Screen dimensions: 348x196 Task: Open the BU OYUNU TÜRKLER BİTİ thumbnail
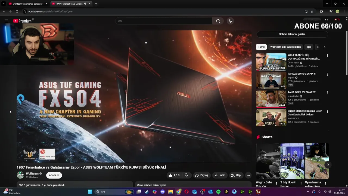coord(271,62)
